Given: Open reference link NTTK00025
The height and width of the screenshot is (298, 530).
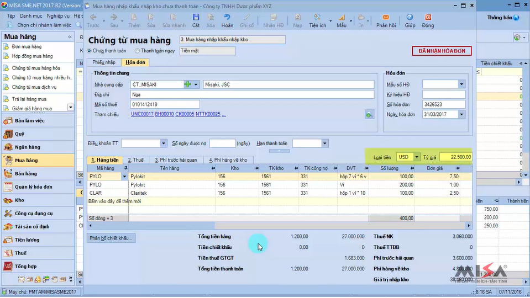Looking at the screenshot, I should click(x=208, y=114).
